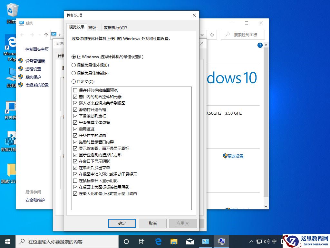
Task: Open the address bar dropdown in Control Panel
Action: pyautogui.click(x=202, y=35)
